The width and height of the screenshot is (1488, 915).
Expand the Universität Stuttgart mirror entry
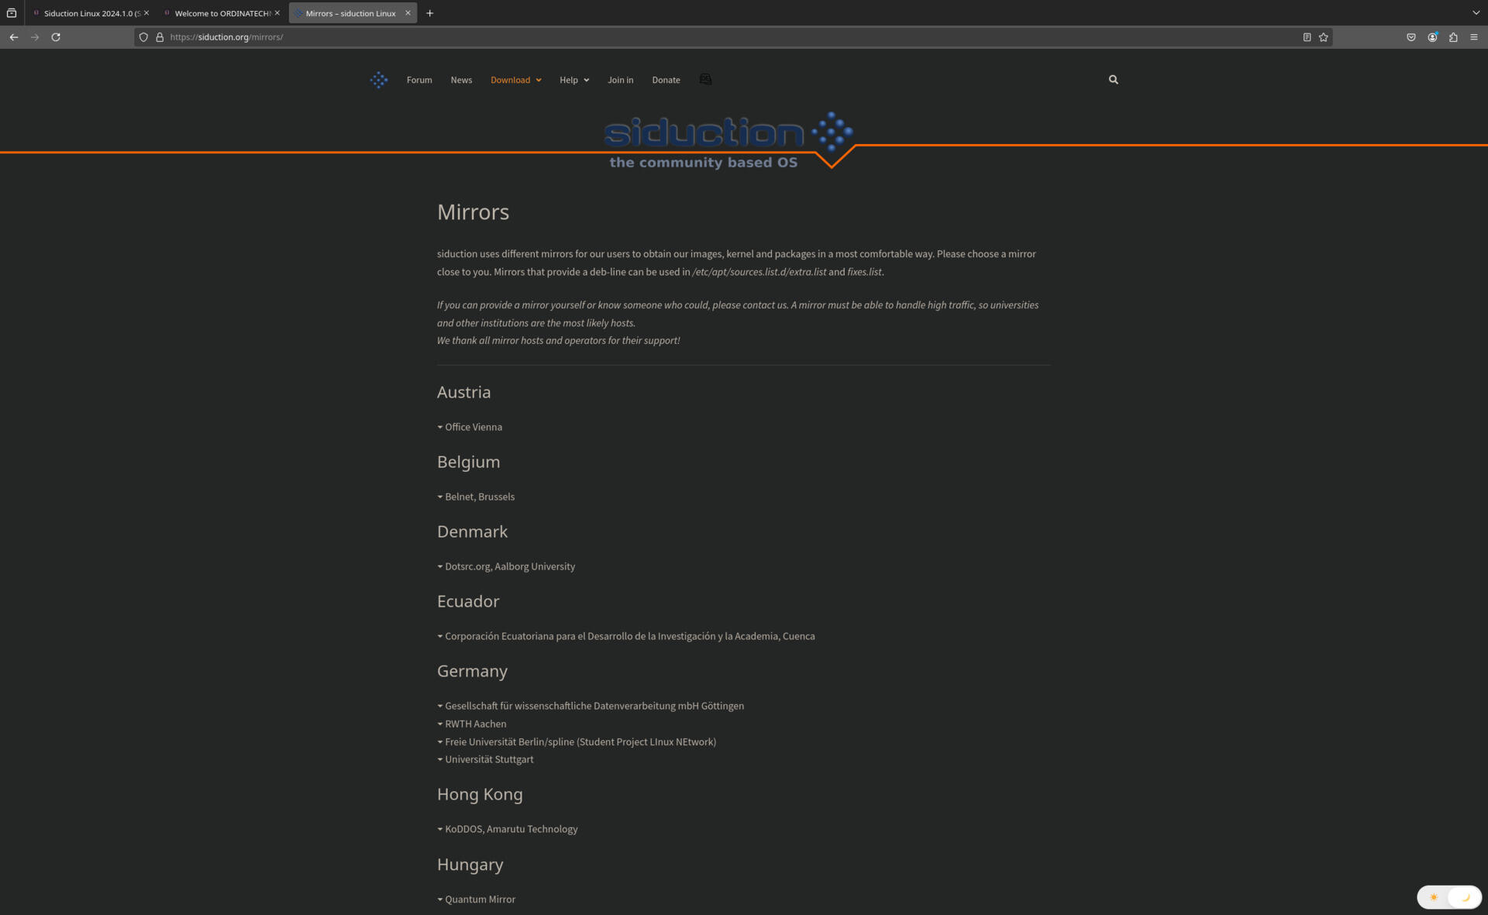coord(485,759)
